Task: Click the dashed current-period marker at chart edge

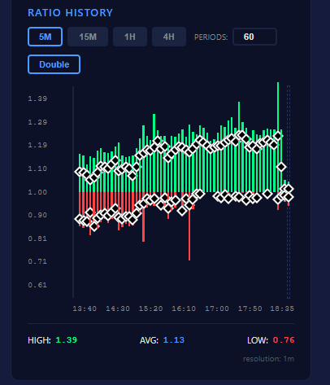Action: click(x=289, y=192)
